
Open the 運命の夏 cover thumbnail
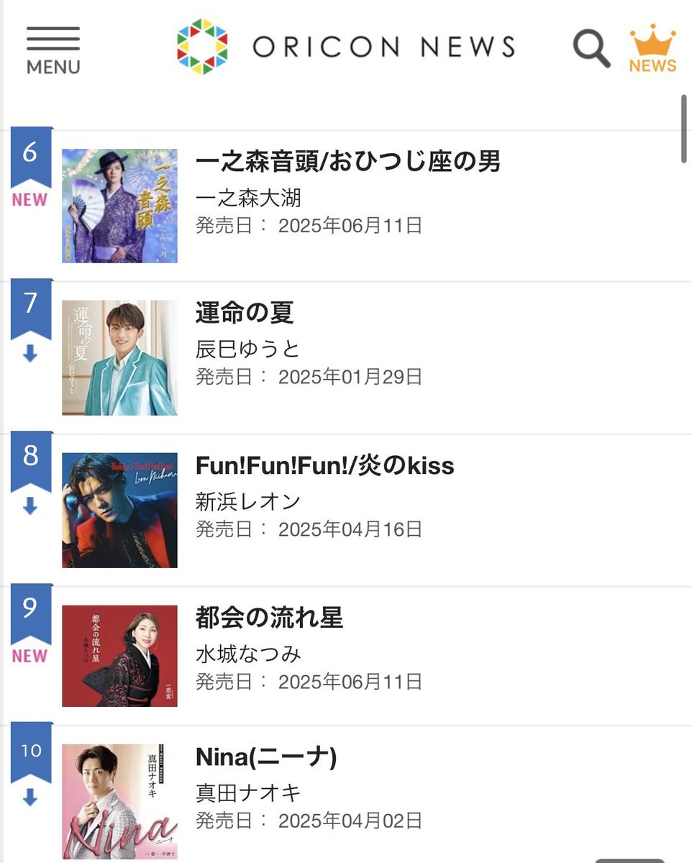(119, 358)
